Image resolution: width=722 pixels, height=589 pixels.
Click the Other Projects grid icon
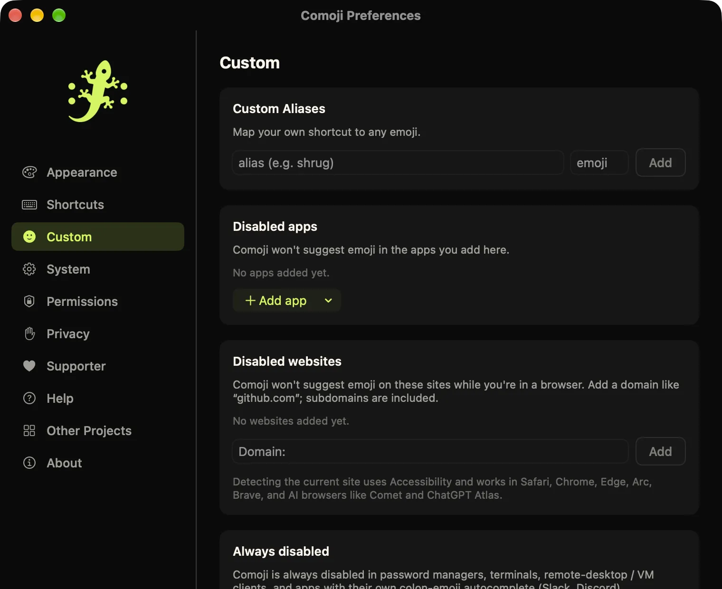[x=29, y=430]
